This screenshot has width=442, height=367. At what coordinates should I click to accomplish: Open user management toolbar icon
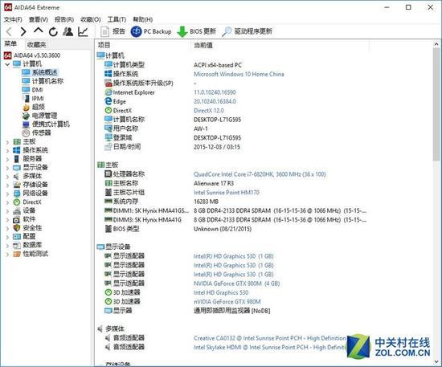68,31
